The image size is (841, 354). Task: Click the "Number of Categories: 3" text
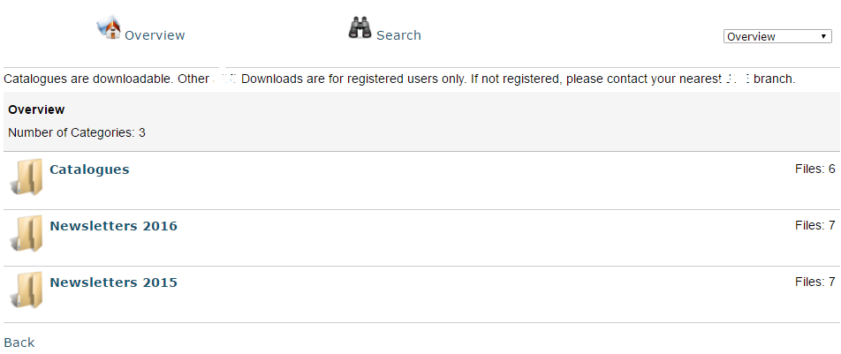tap(77, 132)
